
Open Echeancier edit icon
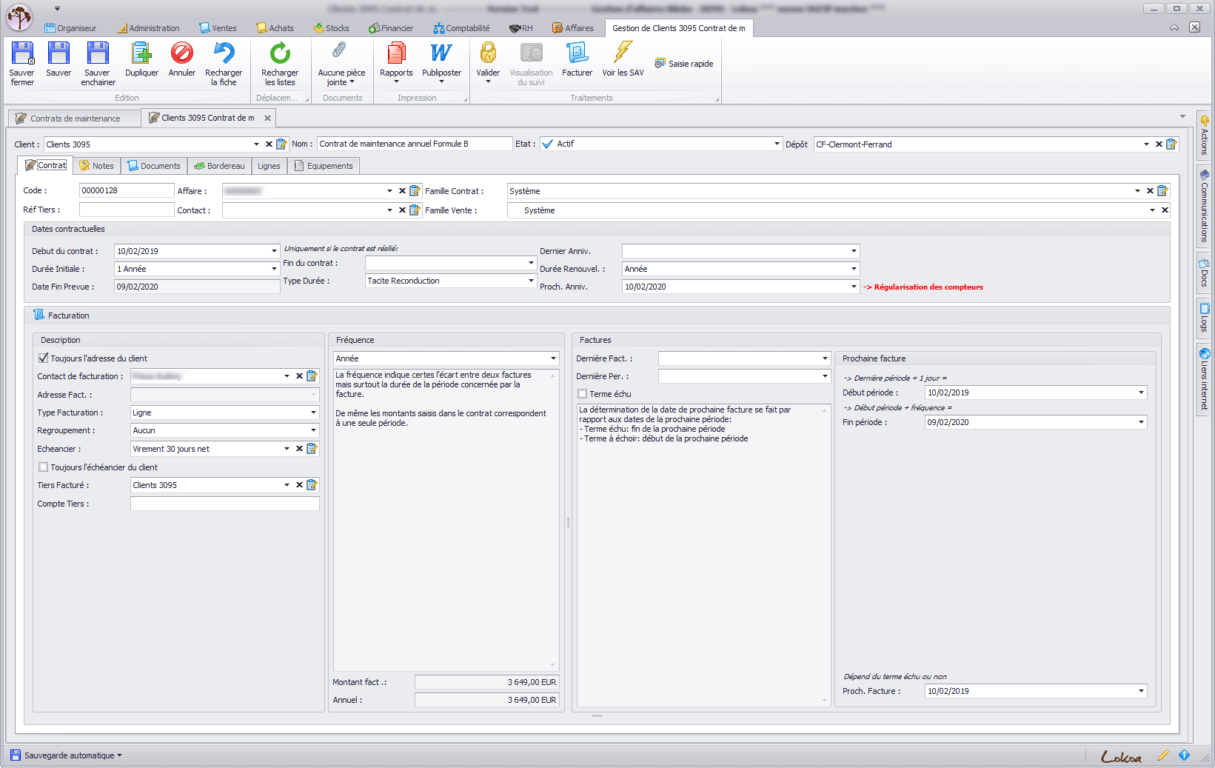pyautogui.click(x=312, y=449)
